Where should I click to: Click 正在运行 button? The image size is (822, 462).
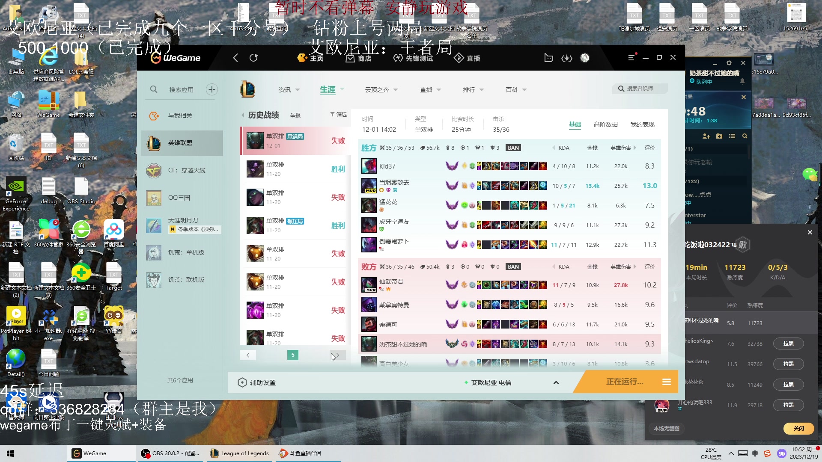click(x=624, y=382)
